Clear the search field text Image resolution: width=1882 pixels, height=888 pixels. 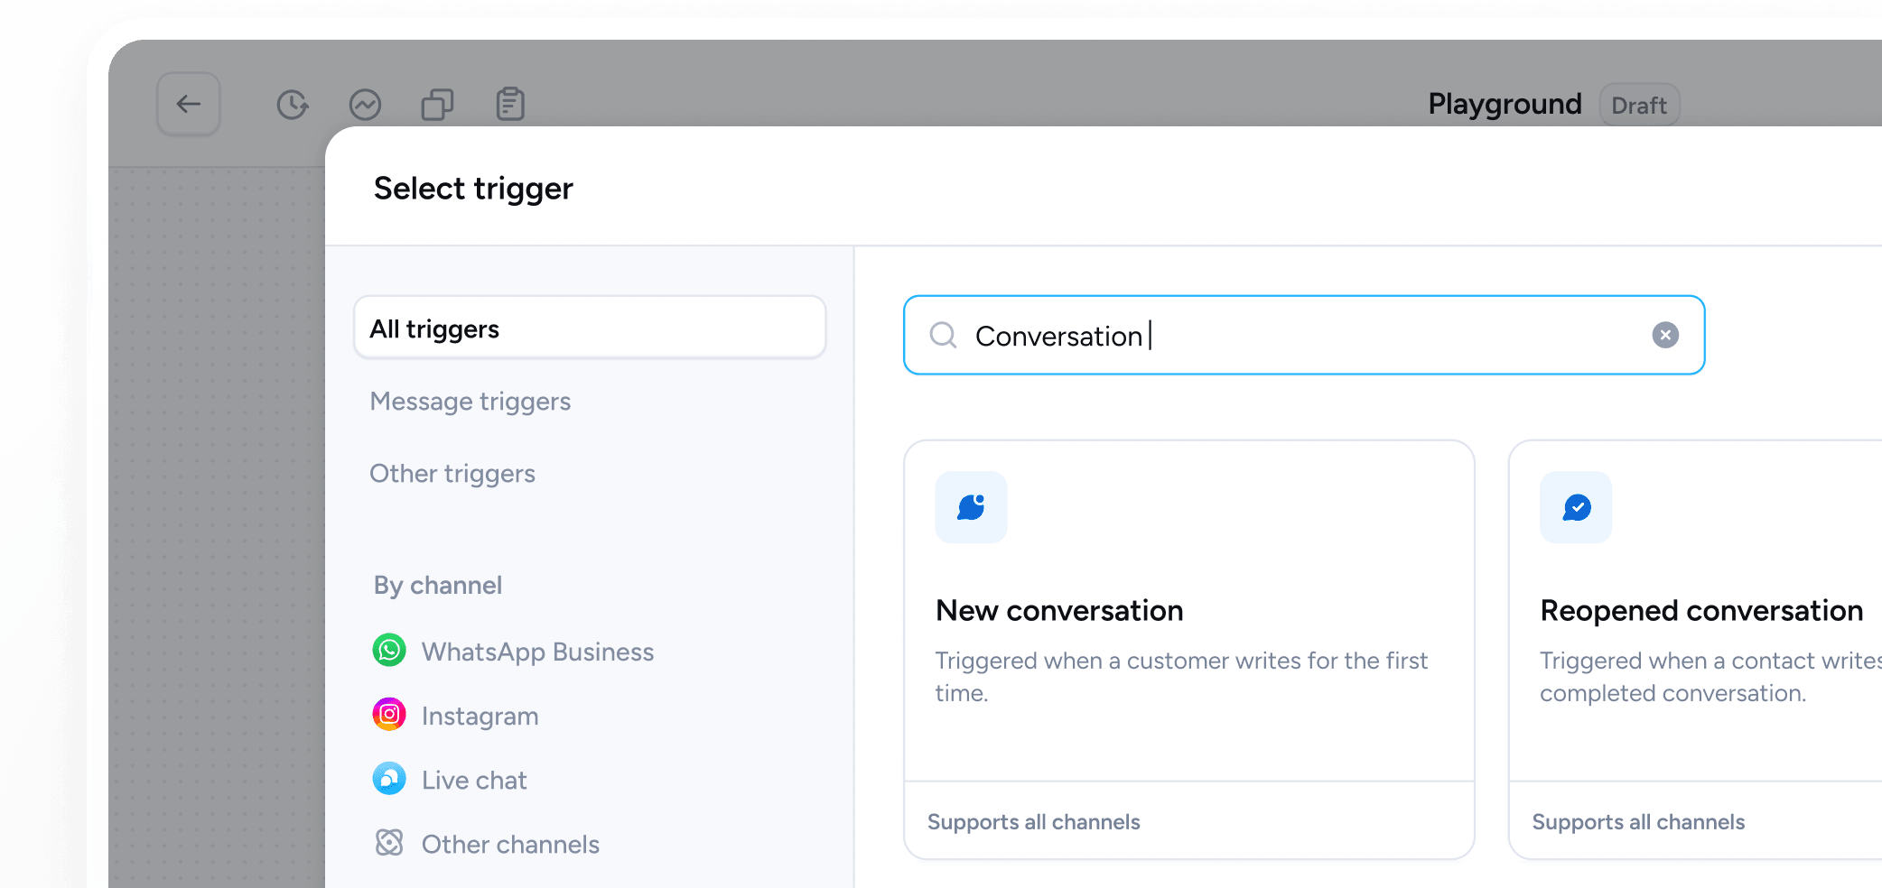(1665, 335)
